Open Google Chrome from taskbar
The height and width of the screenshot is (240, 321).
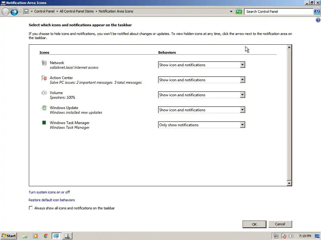tap(46, 236)
